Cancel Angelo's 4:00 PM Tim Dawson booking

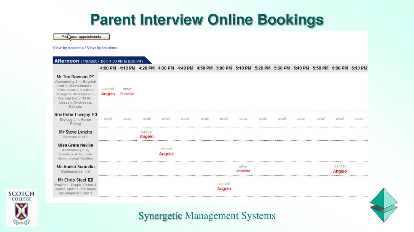[x=108, y=89]
